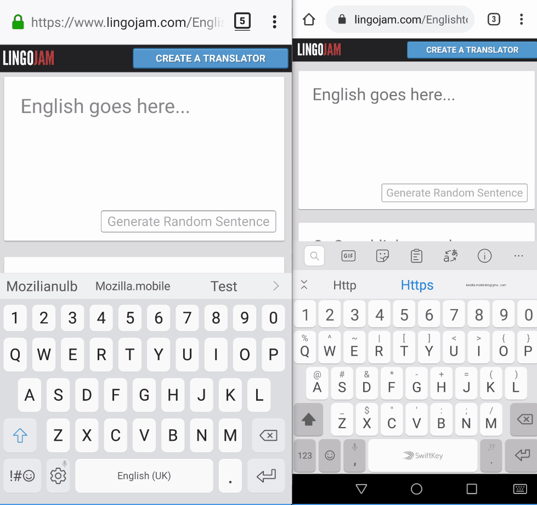This screenshot has width=537, height=505.
Task: Collapse the SwiftKey toolbar with the collapse arrow
Action: click(304, 285)
